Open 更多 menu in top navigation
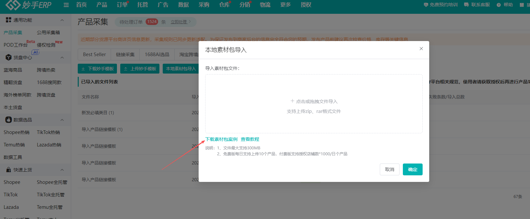This screenshot has width=530, height=219. [286, 5]
